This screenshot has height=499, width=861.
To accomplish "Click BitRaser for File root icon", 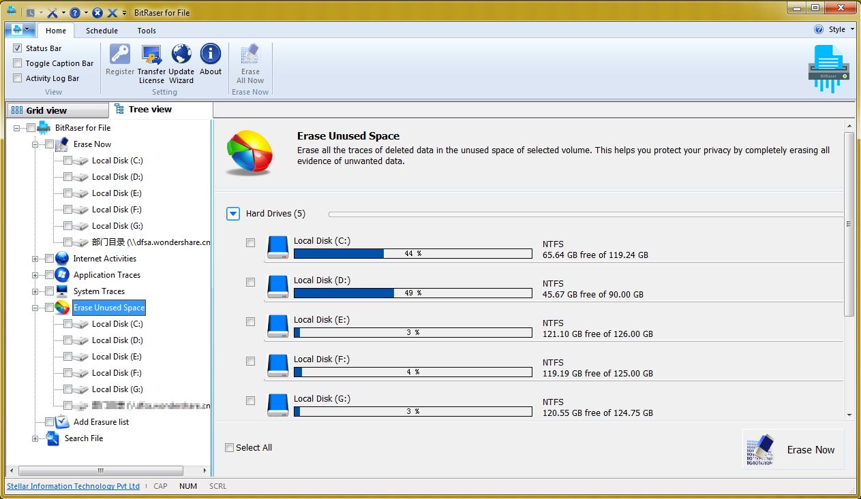I will 44,128.
